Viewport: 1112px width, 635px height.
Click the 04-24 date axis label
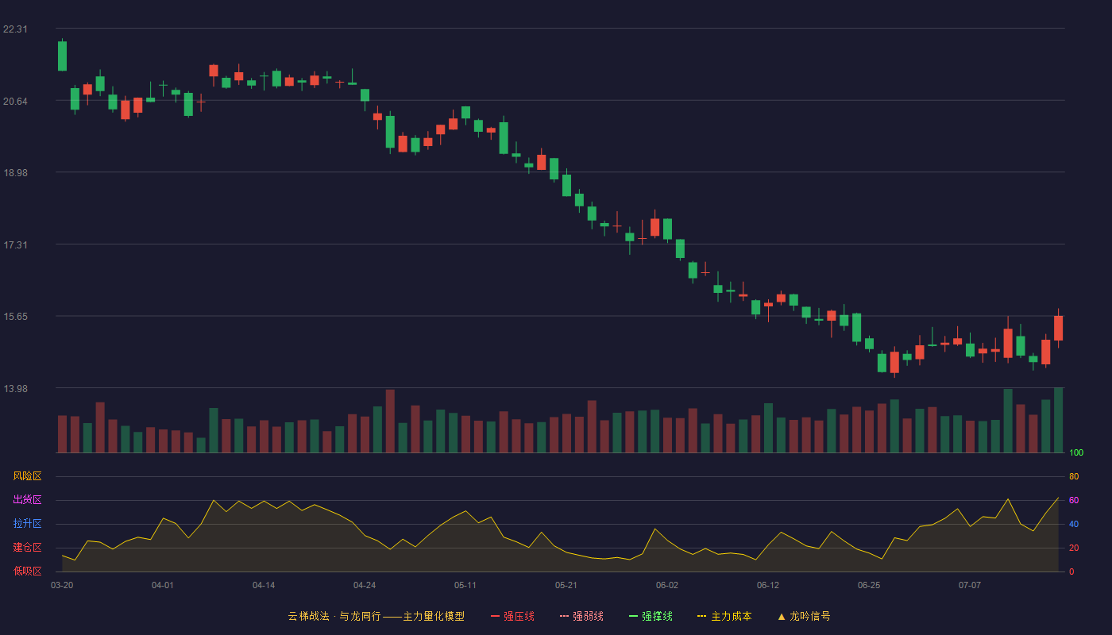pyautogui.click(x=365, y=585)
